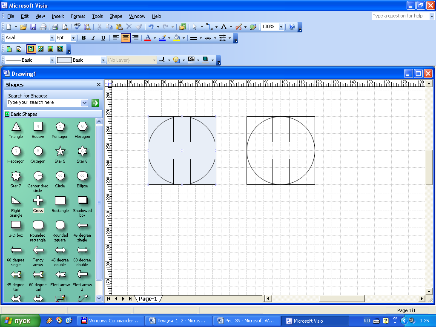The width and height of the screenshot is (436, 327).
Task: Click the Basic Shapes stencil title bar
Action: click(x=53, y=114)
